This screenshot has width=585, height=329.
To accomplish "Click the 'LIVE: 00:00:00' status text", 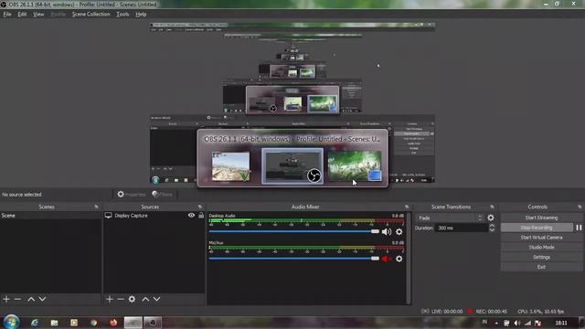I will coord(447,312).
